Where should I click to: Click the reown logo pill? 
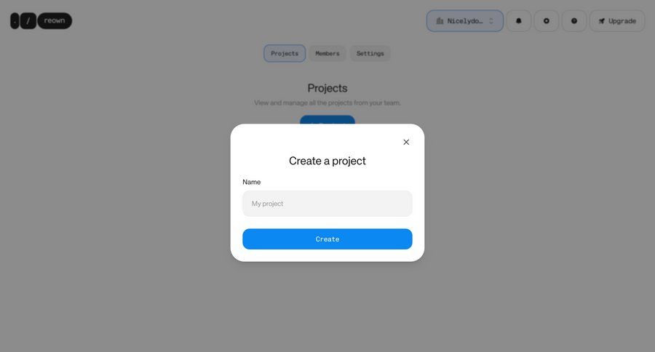[x=55, y=20]
